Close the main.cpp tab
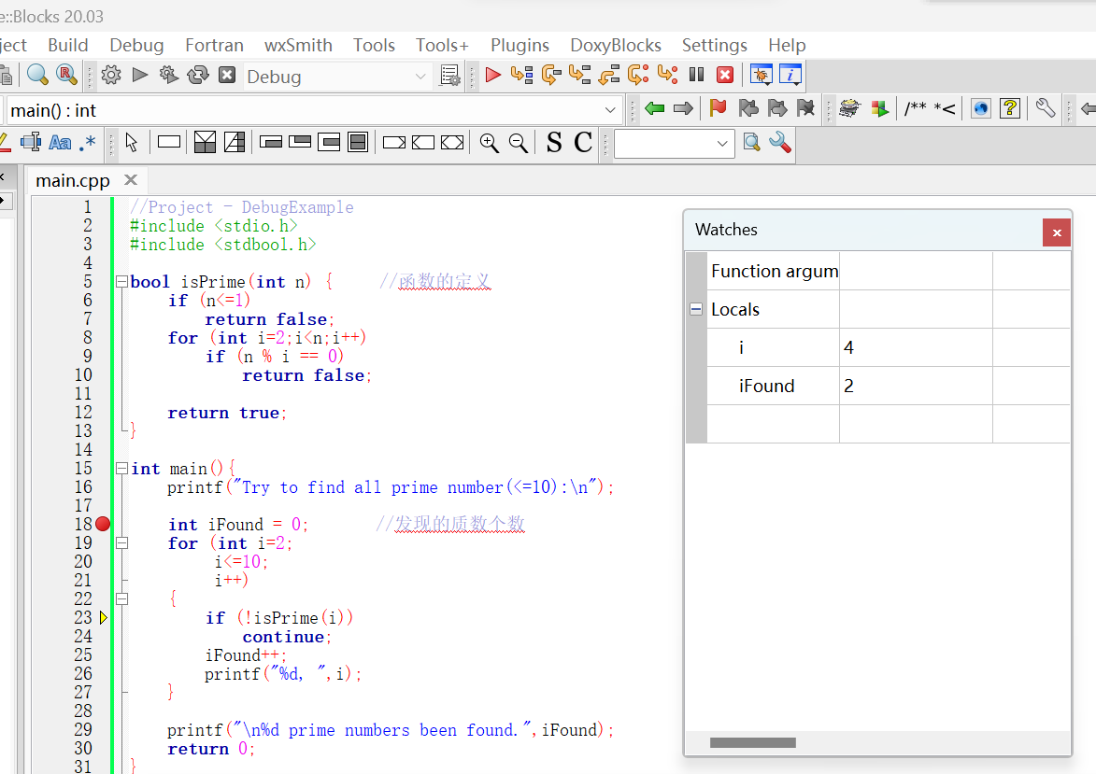This screenshot has width=1096, height=774. click(x=131, y=180)
